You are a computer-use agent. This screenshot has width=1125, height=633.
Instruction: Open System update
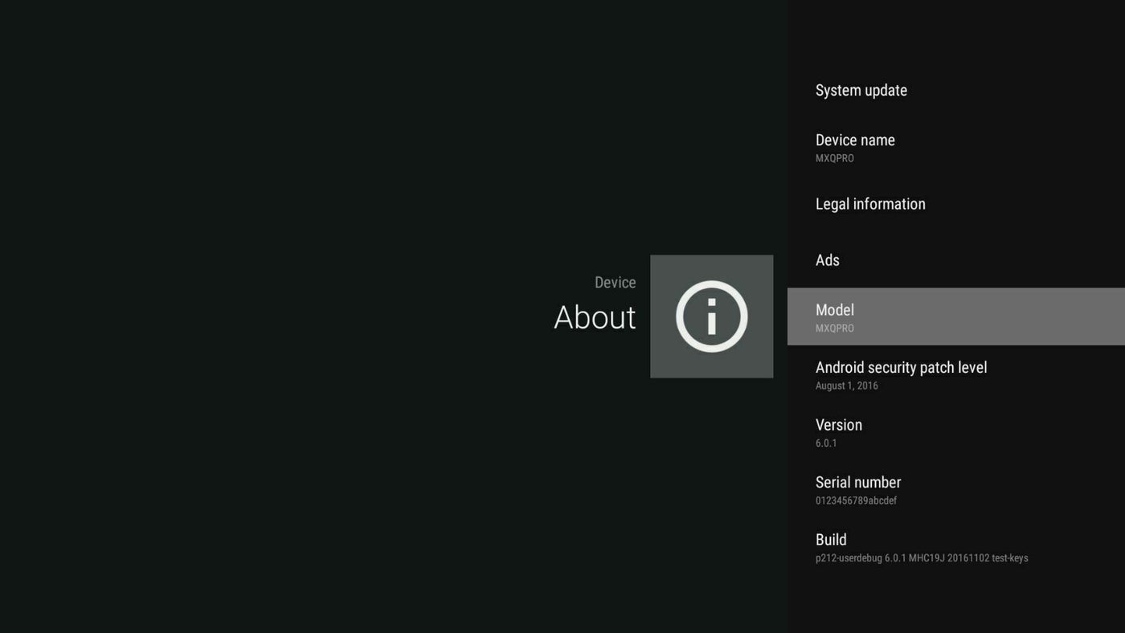(861, 91)
